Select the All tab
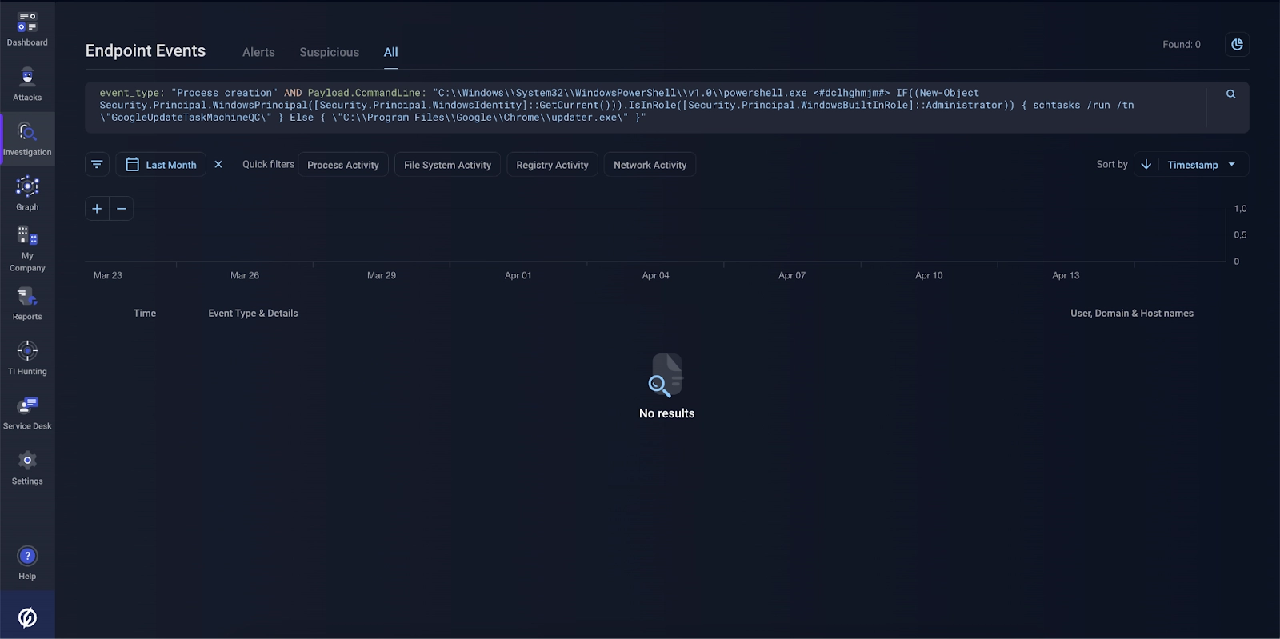Image resolution: width=1280 pixels, height=639 pixels. coord(390,52)
